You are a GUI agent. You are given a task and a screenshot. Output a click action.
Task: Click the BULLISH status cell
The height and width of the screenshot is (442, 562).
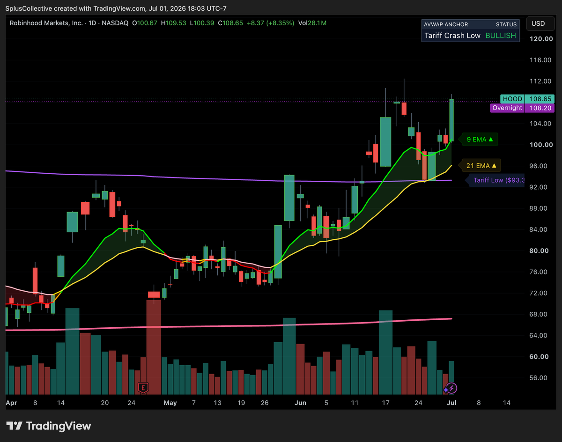[x=500, y=36]
